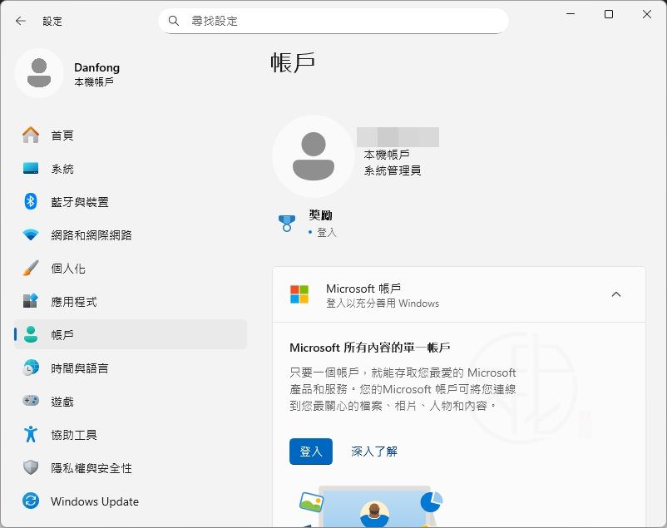Click the back arrow icon
Screen dimensions: 667x528
coord(21,21)
